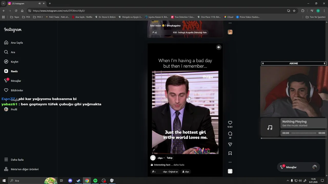Like the clips reel with heart icon

click(230, 123)
